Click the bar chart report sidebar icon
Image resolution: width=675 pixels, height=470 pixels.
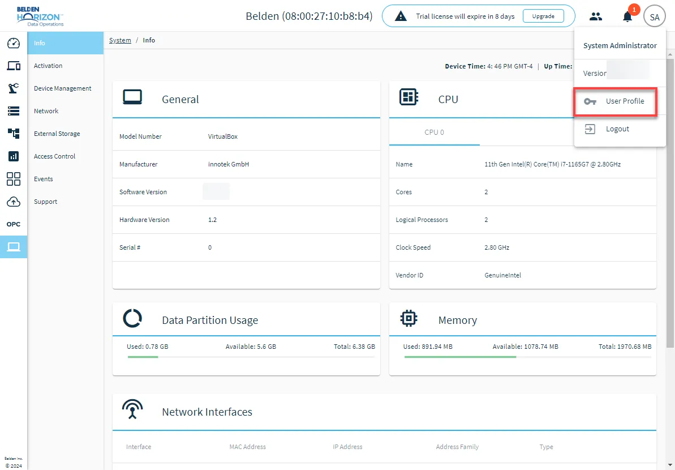click(14, 156)
